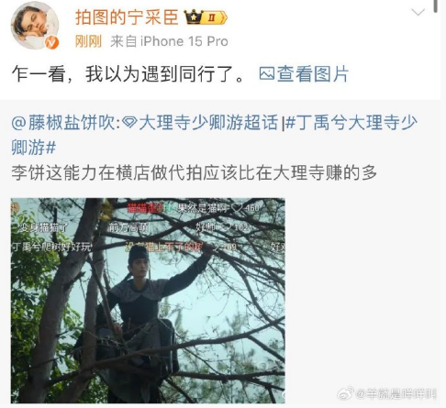Viewport: 446px width, 408px height.
Task: Select the reposted text about 李饼
Action: [194, 173]
